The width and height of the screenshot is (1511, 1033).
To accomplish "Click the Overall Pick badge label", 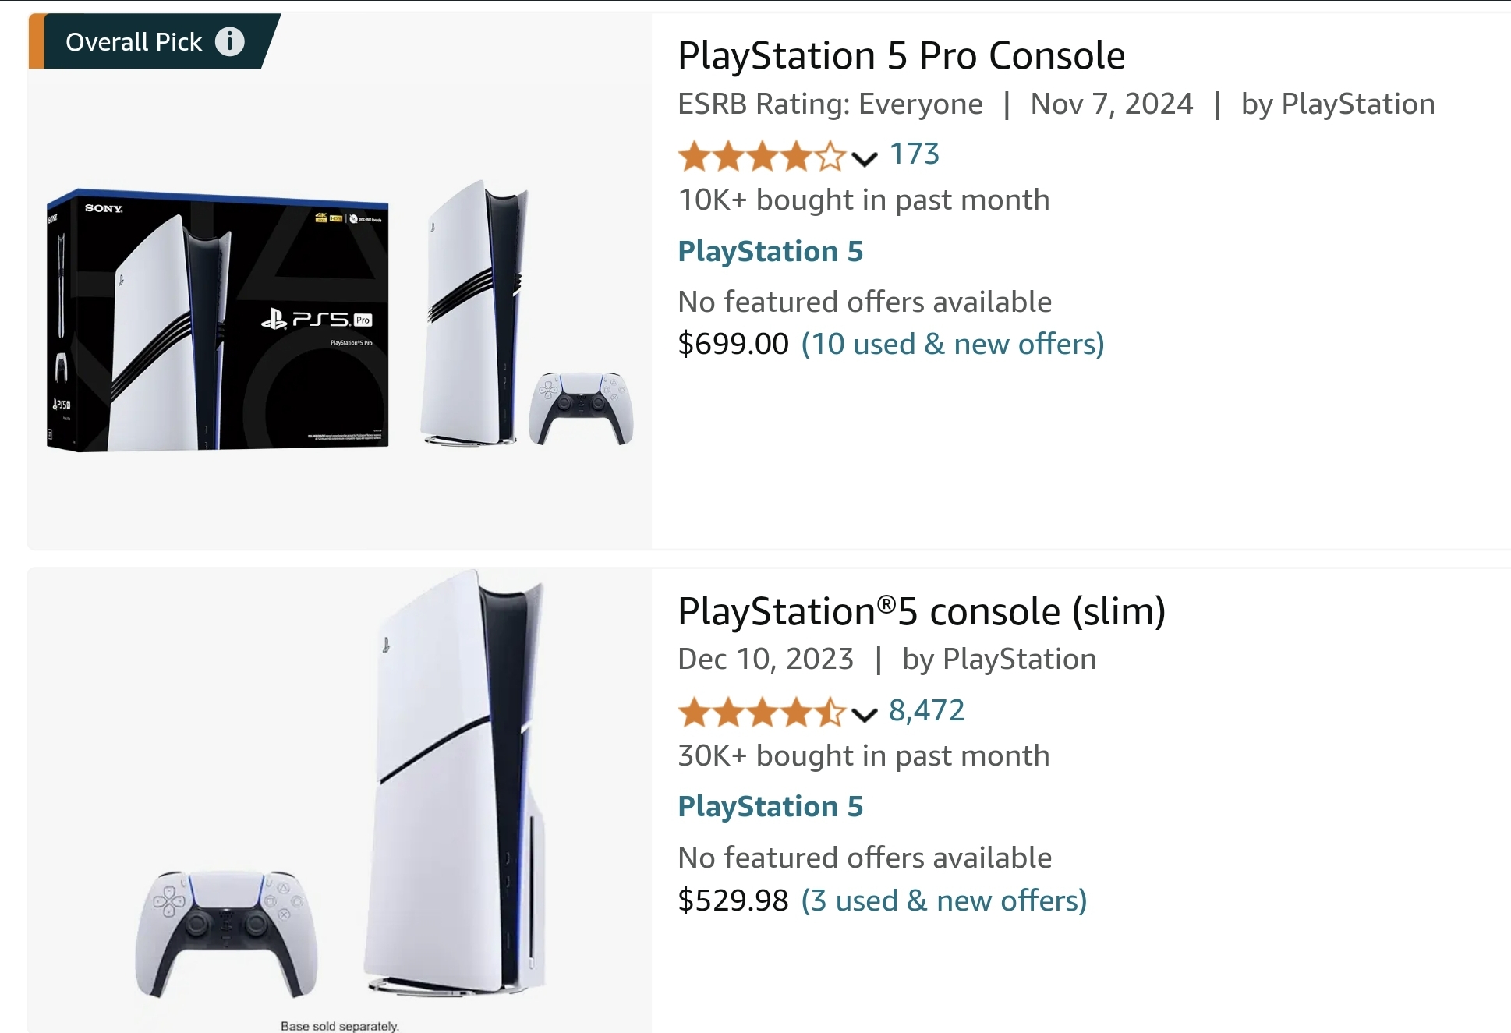I will (x=133, y=42).
